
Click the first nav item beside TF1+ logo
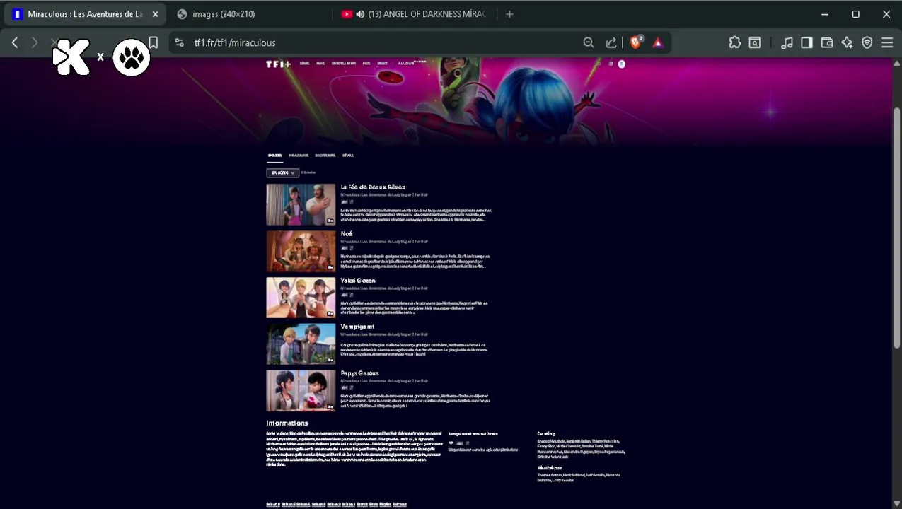tap(304, 64)
